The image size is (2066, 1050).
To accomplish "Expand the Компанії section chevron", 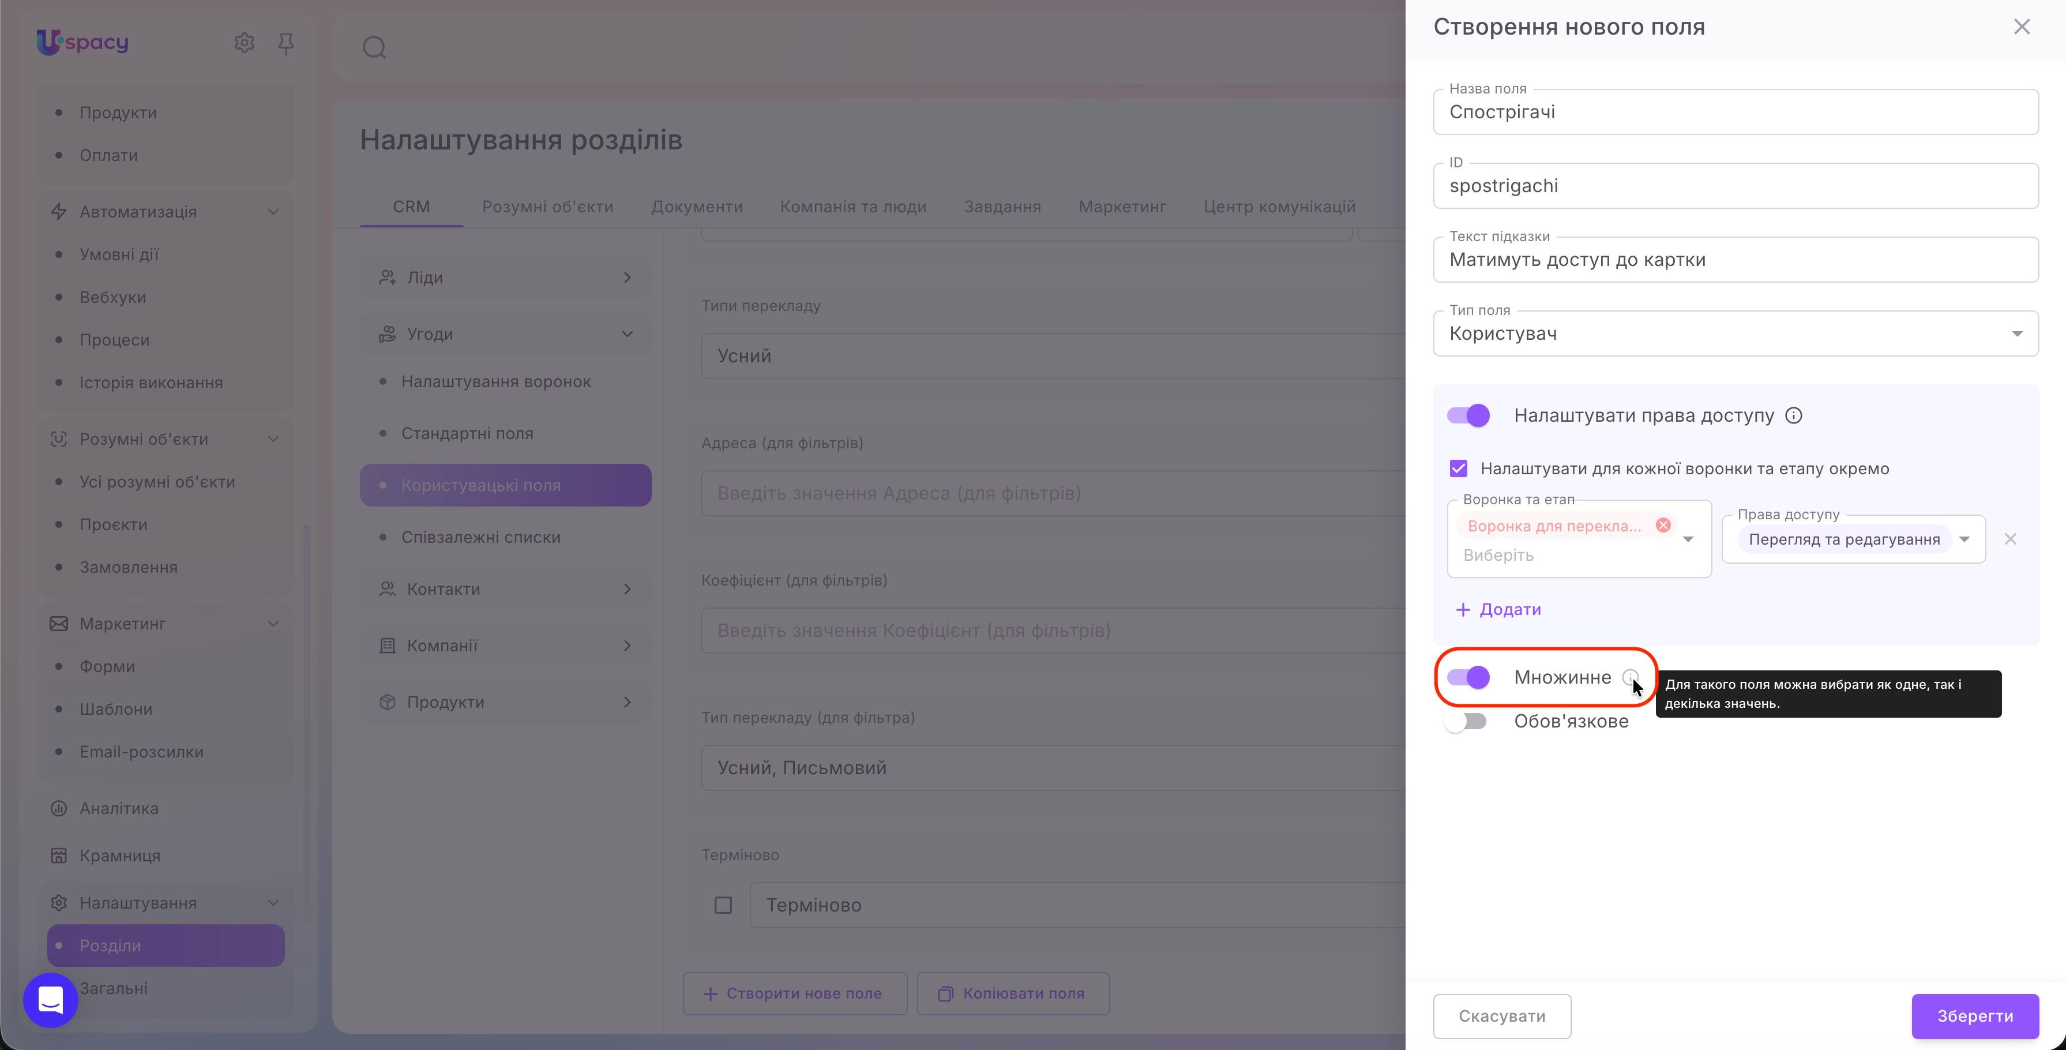I will pyautogui.click(x=627, y=645).
